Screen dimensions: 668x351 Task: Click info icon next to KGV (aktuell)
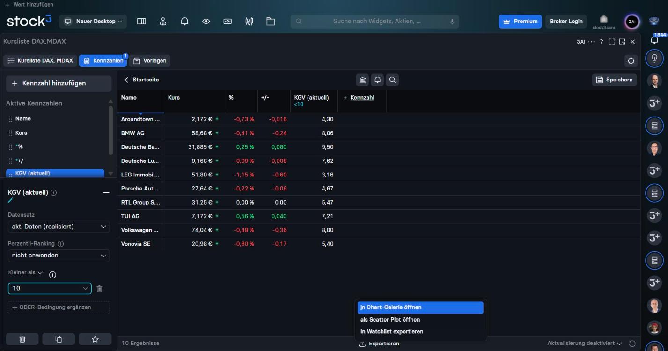(54, 192)
